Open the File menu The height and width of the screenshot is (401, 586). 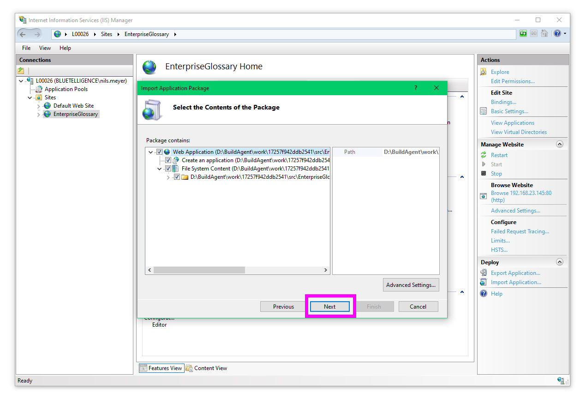point(26,48)
